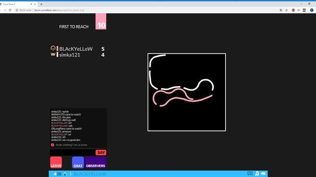Image resolution: width=316 pixels, height=177 pixels.
Task: Open a new browser tab with plus button
Action: tap(41, 4)
